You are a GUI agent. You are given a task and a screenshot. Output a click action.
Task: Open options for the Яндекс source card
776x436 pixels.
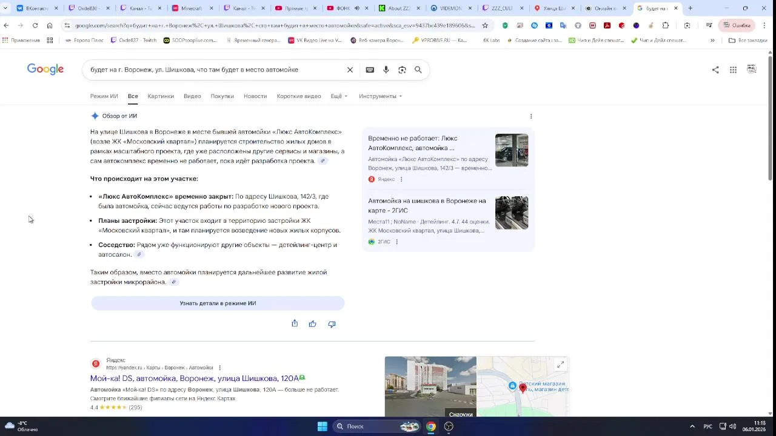401,179
